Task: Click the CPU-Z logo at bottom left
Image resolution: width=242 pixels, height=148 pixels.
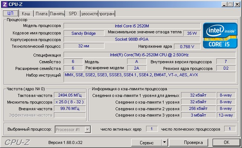Action: click(17, 142)
